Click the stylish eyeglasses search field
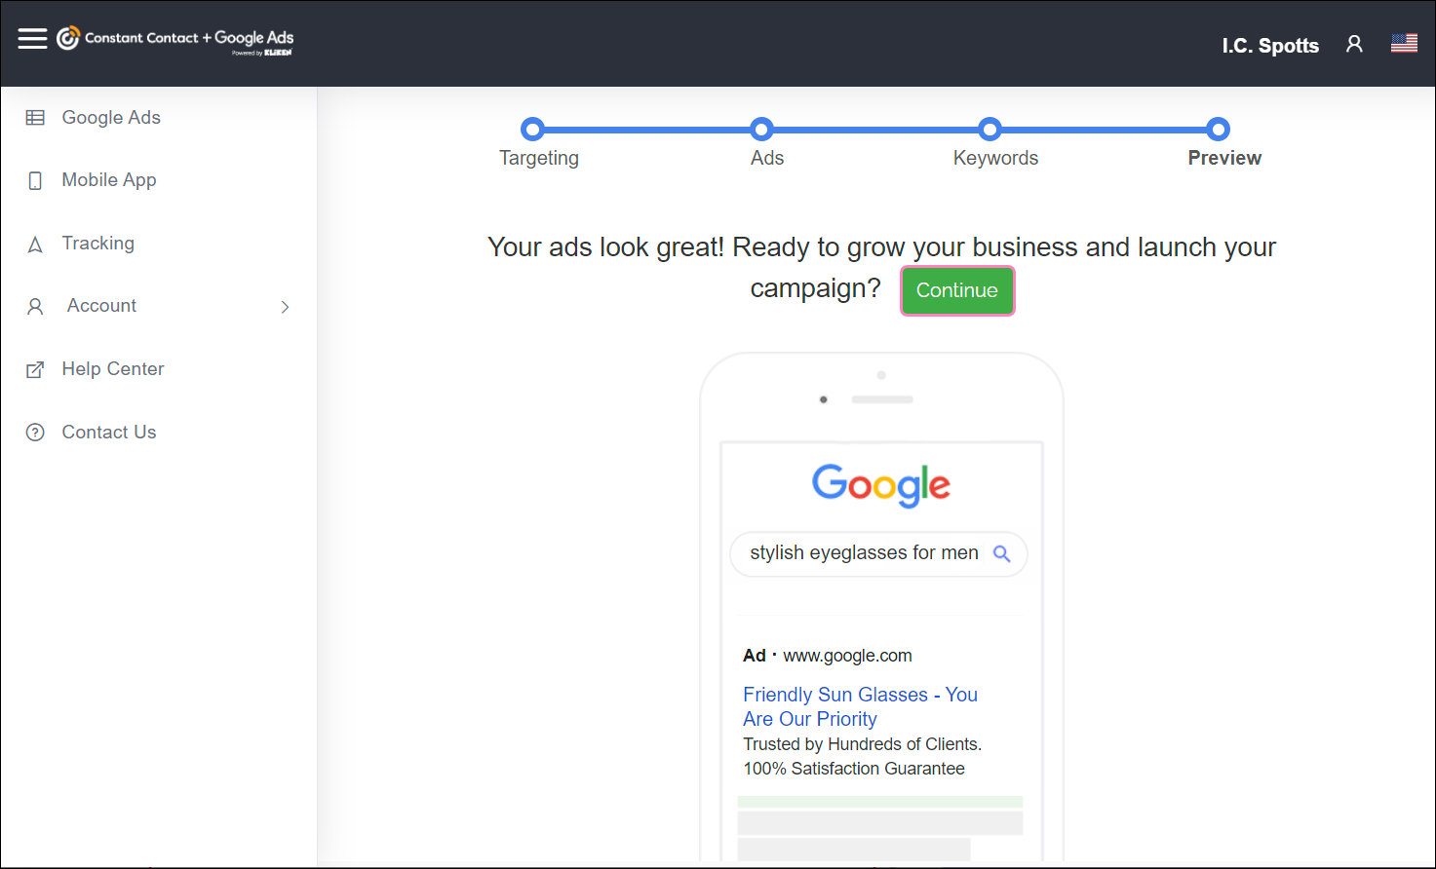1436x869 pixels. (x=878, y=553)
